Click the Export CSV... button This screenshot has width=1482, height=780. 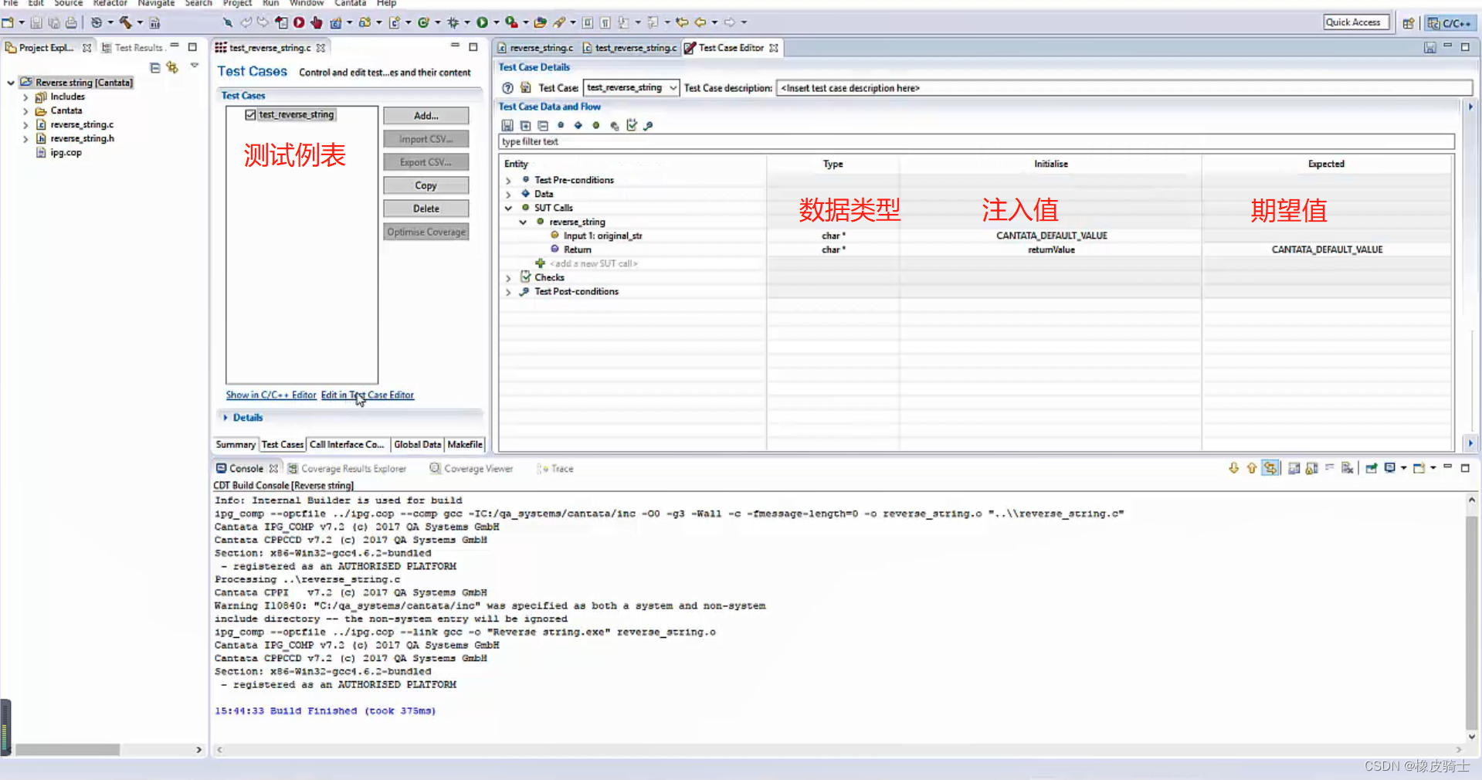click(x=426, y=162)
